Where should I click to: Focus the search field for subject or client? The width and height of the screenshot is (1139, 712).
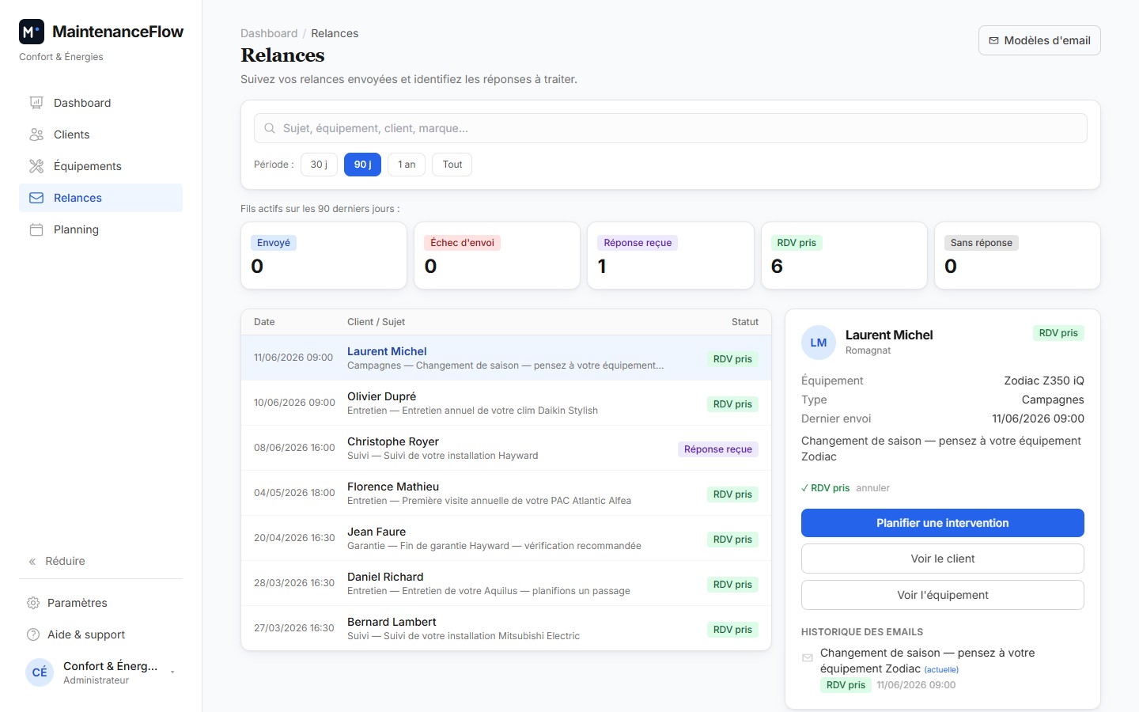(x=671, y=128)
